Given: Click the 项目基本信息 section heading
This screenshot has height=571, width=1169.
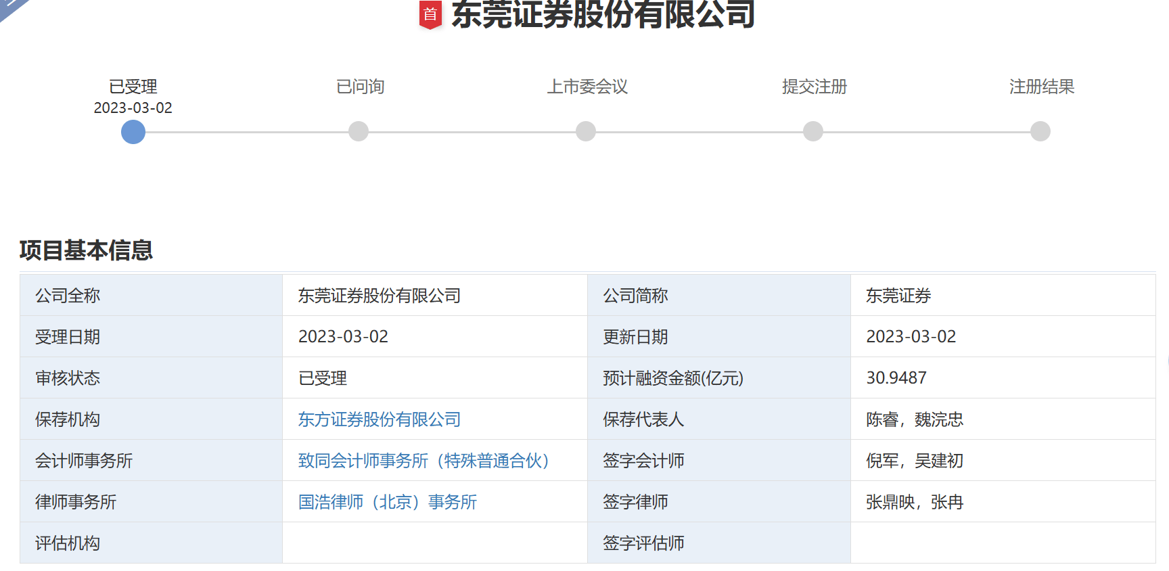Looking at the screenshot, I should tap(86, 250).
